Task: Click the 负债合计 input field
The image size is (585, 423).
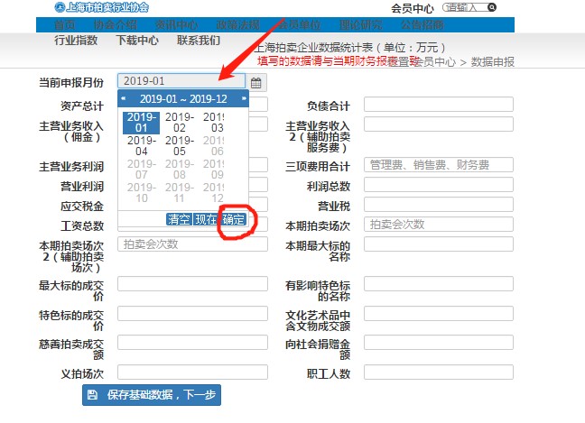Action: [x=438, y=105]
